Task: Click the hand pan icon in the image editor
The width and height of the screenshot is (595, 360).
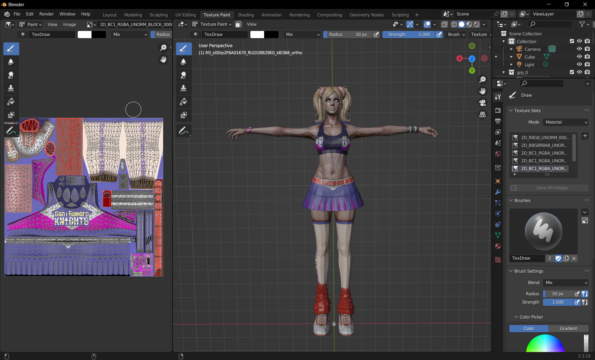Action: [163, 59]
